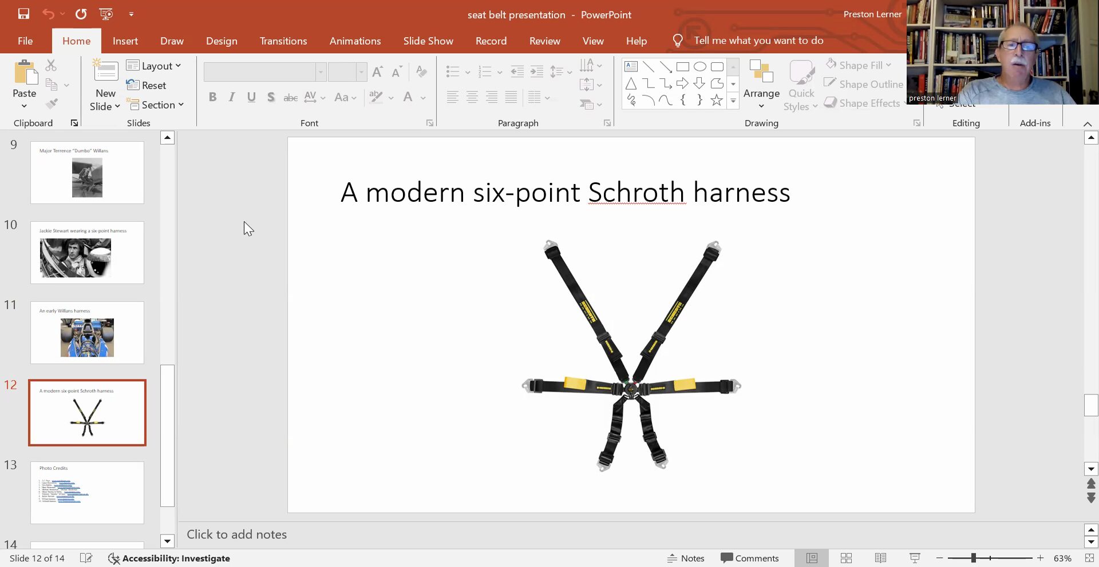Start Slide Show from status bar icon
The image size is (1099, 567).
click(x=915, y=558)
